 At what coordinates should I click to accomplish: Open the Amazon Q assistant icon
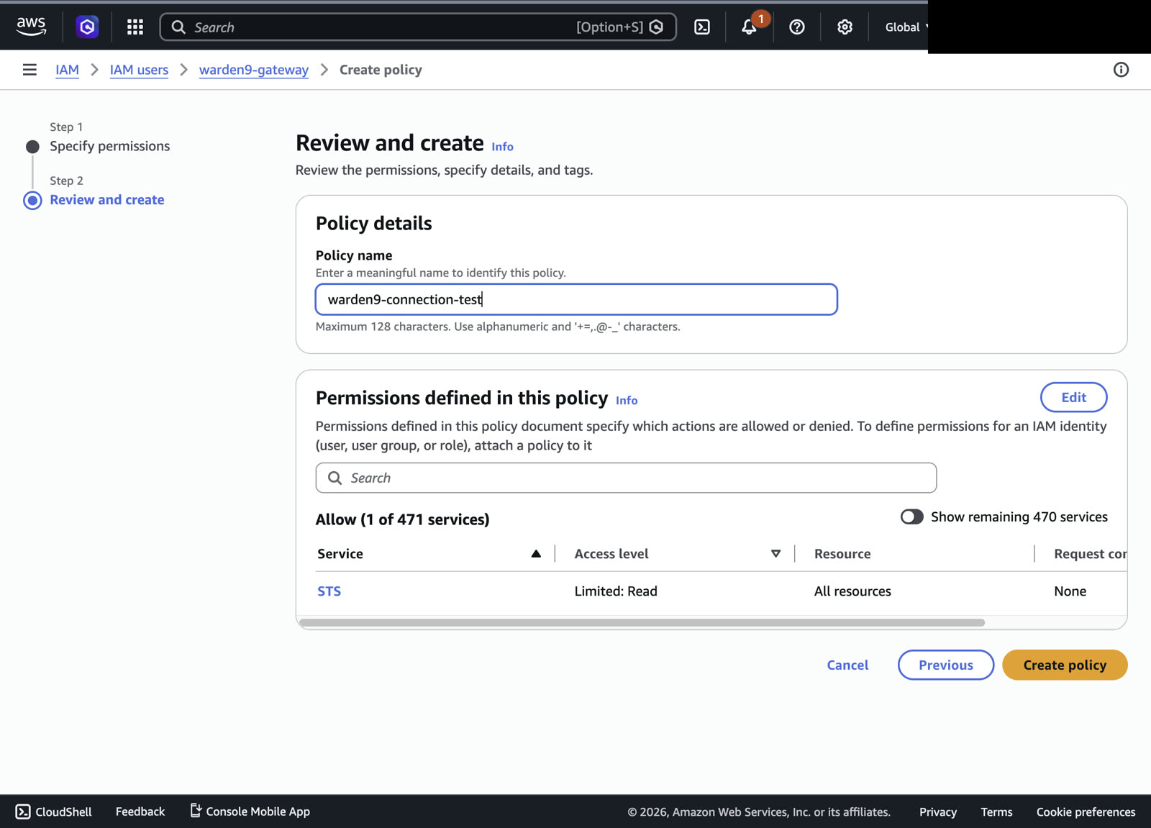click(87, 27)
